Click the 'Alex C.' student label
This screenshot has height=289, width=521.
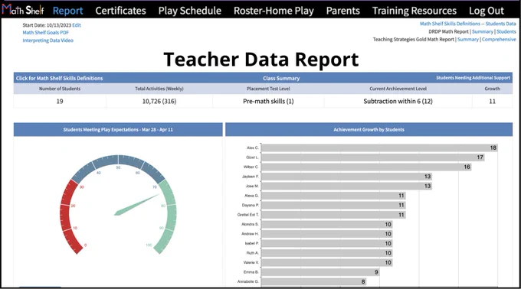(x=253, y=148)
